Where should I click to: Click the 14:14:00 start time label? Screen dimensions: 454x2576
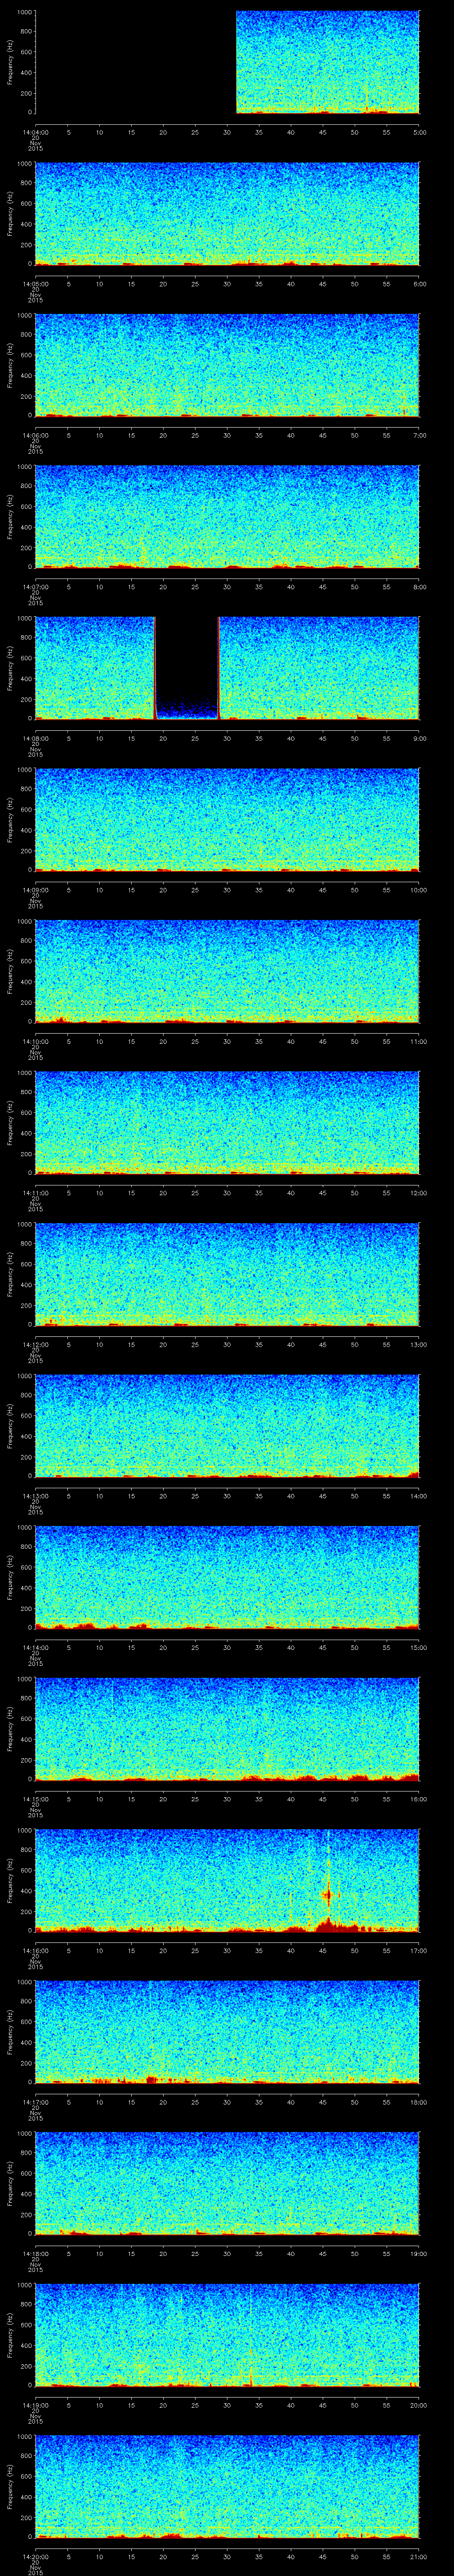(x=35, y=1647)
